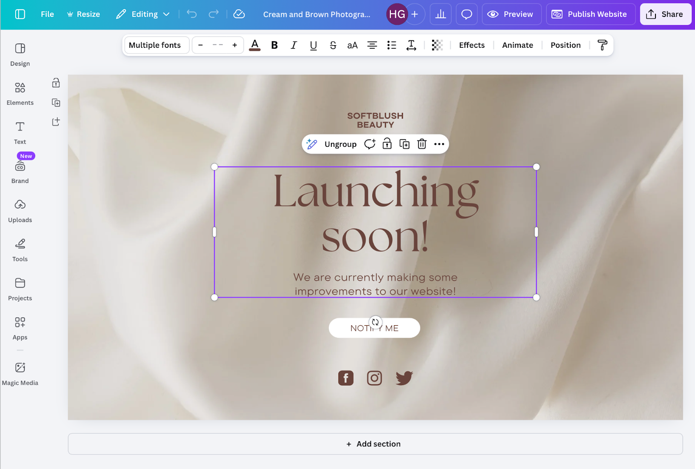The width and height of the screenshot is (695, 469).
Task: Ungroup the selected elements
Action: [x=340, y=144]
